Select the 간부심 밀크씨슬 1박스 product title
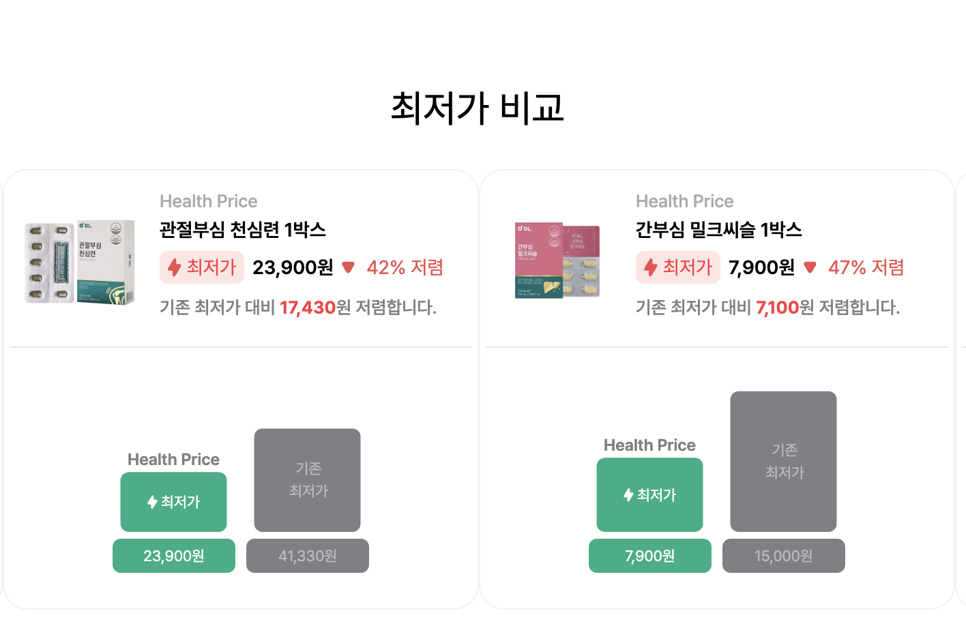Screen dimensions: 966x626 [718, 231]
